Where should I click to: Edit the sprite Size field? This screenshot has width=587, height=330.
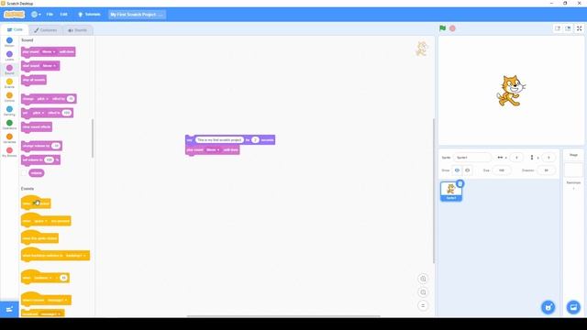point(502,170)
